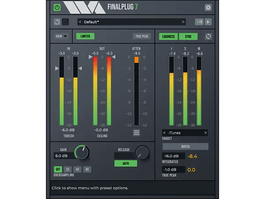Click the -7.9 integrated meter value
Screen dimensions: 265x199
[x=172, y=54]
